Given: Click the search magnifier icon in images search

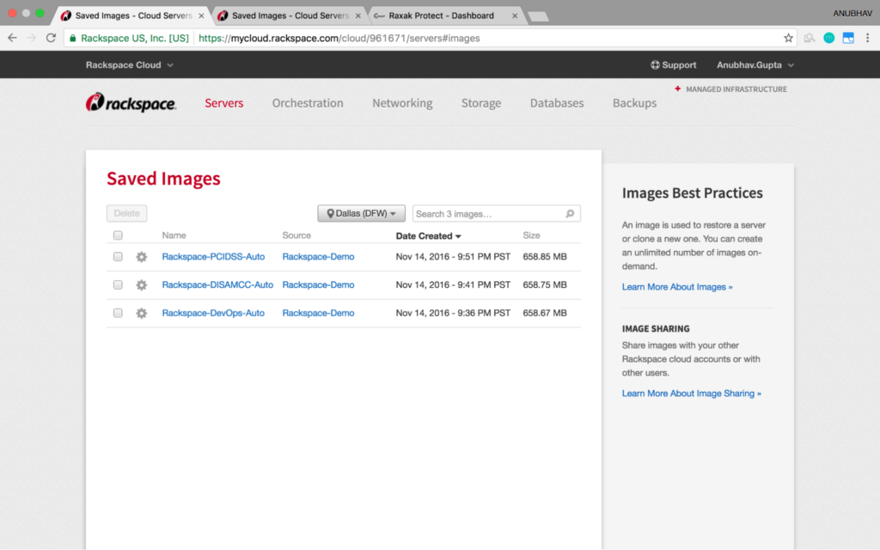Looking at the screenshot, I should coord(570,213).
